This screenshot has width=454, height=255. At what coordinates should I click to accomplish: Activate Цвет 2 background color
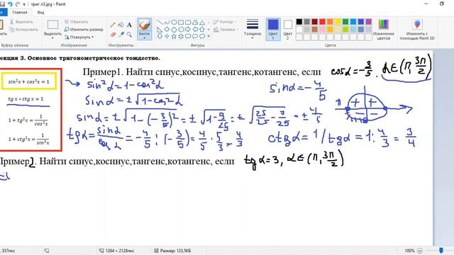point(287,29)
